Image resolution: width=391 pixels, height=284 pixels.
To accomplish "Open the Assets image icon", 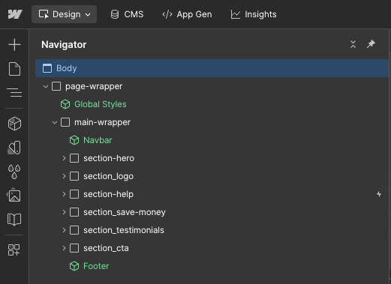I will pyautogui.click(x=14, y=195).
